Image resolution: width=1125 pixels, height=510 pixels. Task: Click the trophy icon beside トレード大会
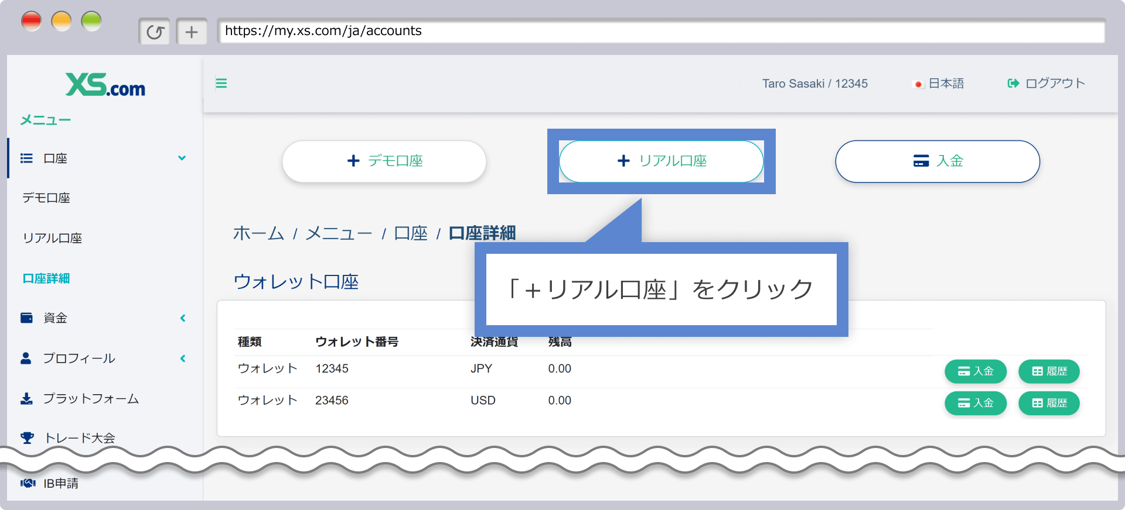27,437
